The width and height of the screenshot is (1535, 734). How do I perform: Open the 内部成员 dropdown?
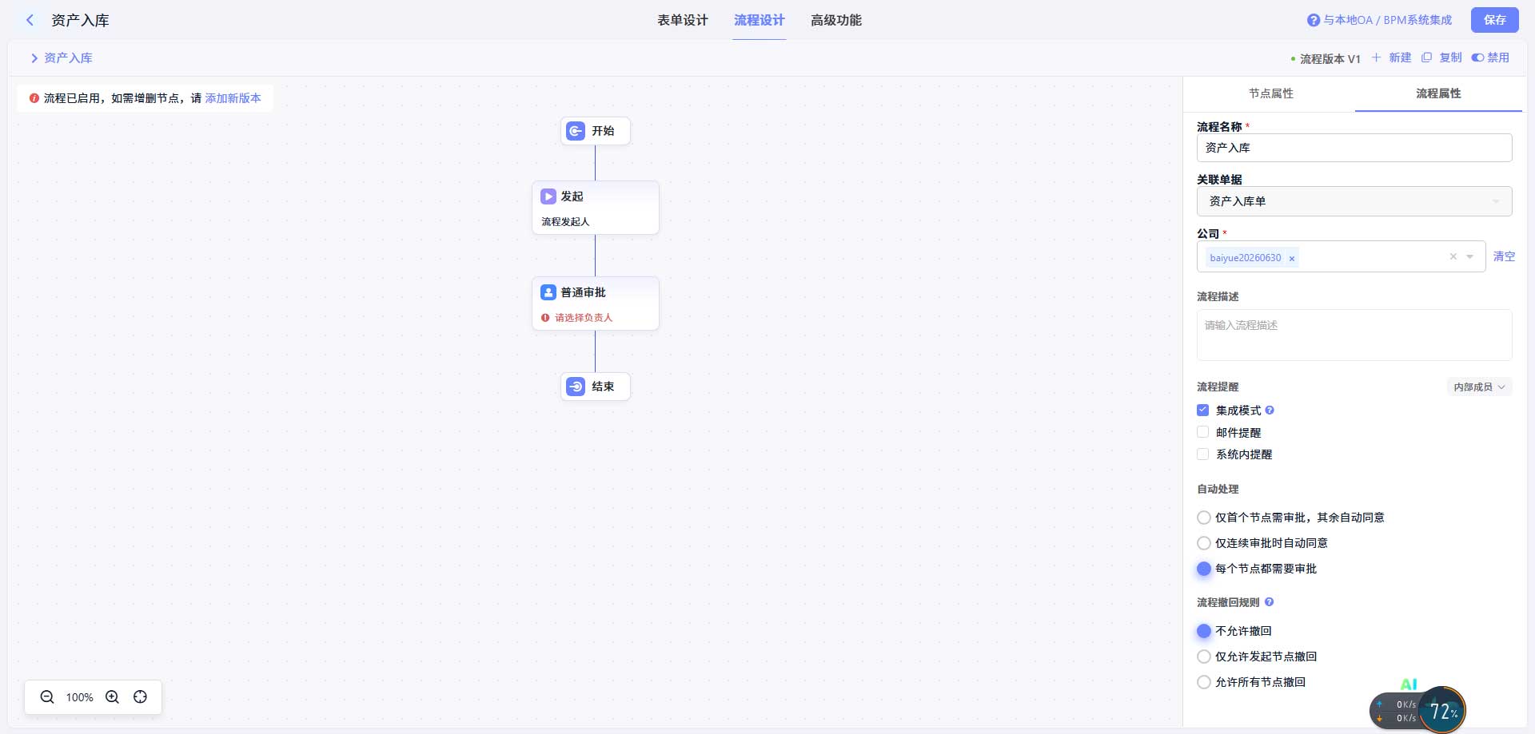tap(1479, 387)
